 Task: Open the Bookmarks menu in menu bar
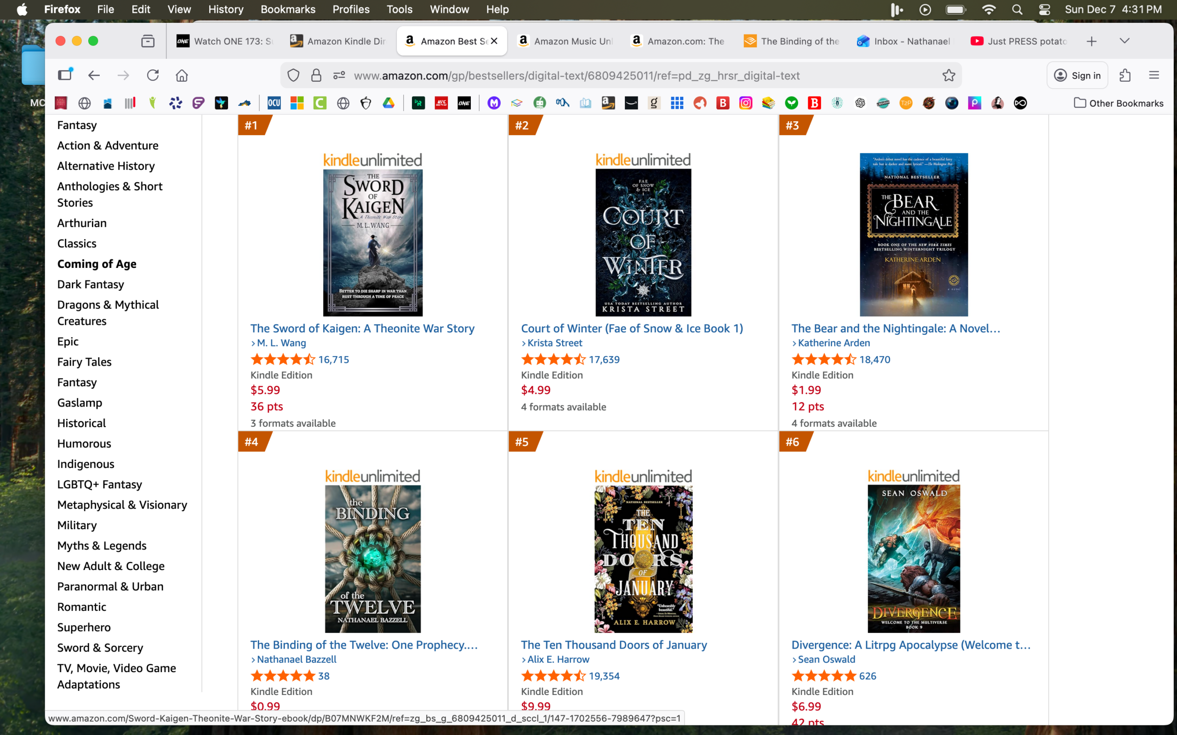coord(287,9)
